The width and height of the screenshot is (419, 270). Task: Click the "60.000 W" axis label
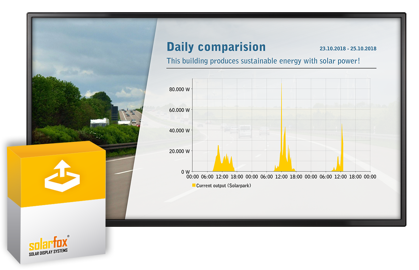point(180,110)
